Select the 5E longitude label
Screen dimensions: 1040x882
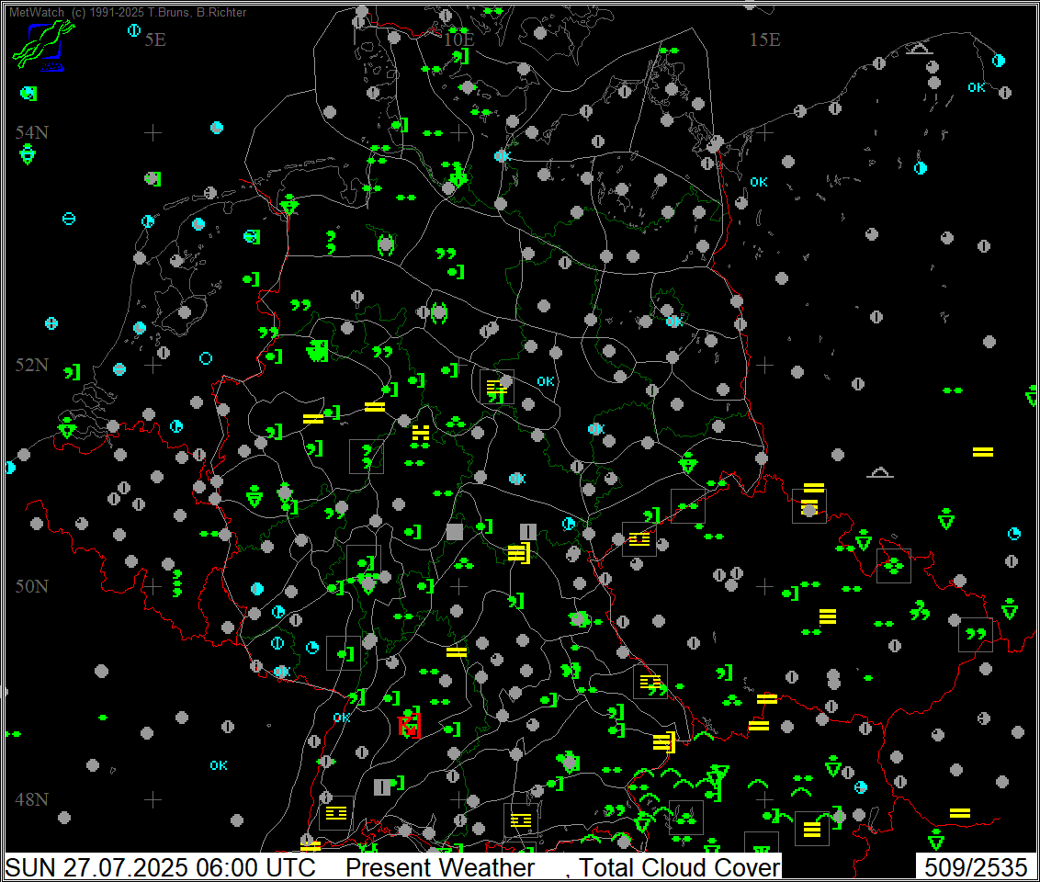154,40
